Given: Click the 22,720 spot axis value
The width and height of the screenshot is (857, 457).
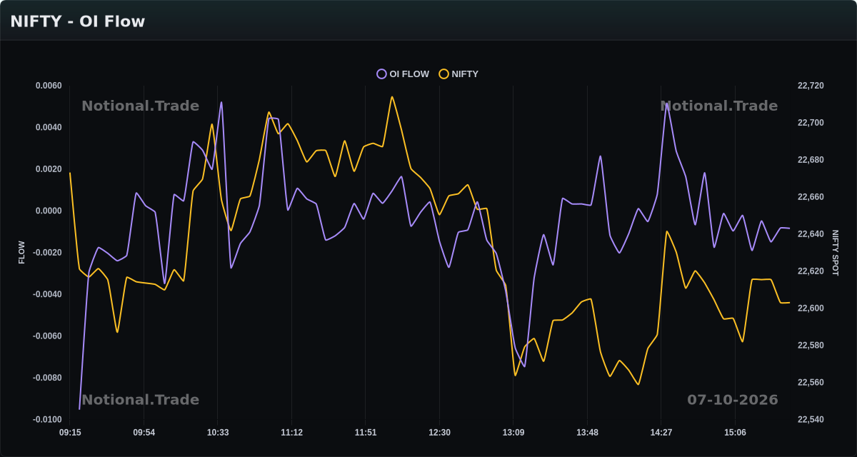Looking at the screenshot, I should tap(811, 86).
